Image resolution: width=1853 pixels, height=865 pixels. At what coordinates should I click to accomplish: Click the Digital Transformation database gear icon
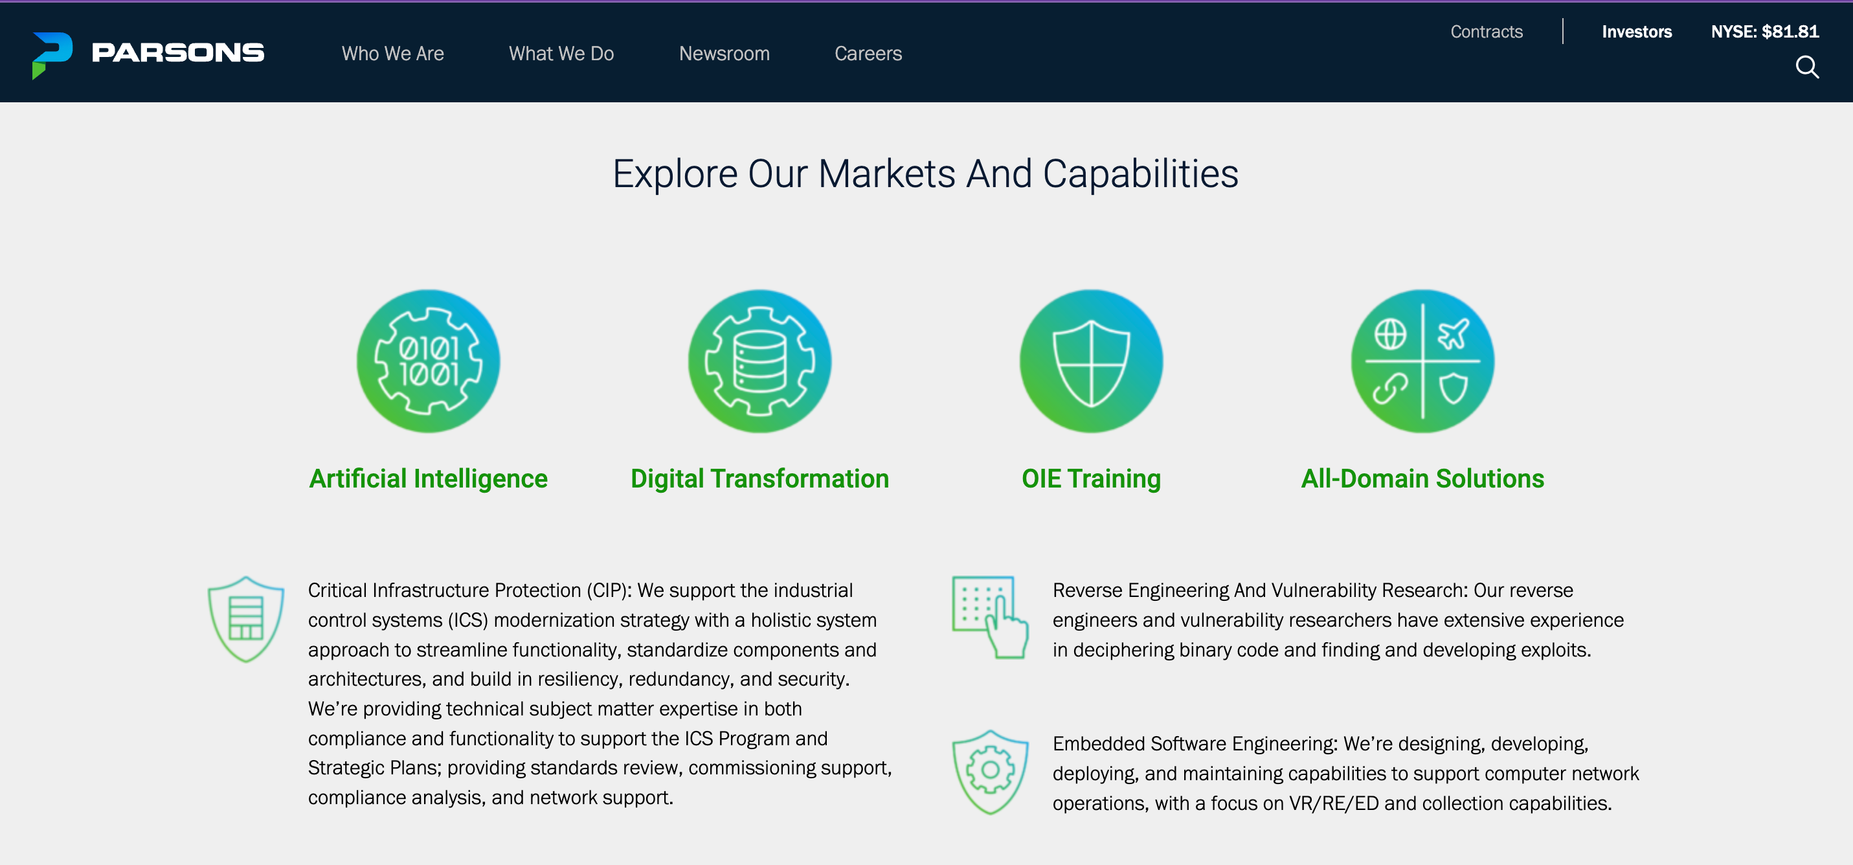pyautogui.click(x=759, y=361)
